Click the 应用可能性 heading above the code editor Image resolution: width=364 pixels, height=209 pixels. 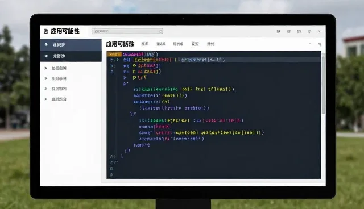[x=120, y=44]
